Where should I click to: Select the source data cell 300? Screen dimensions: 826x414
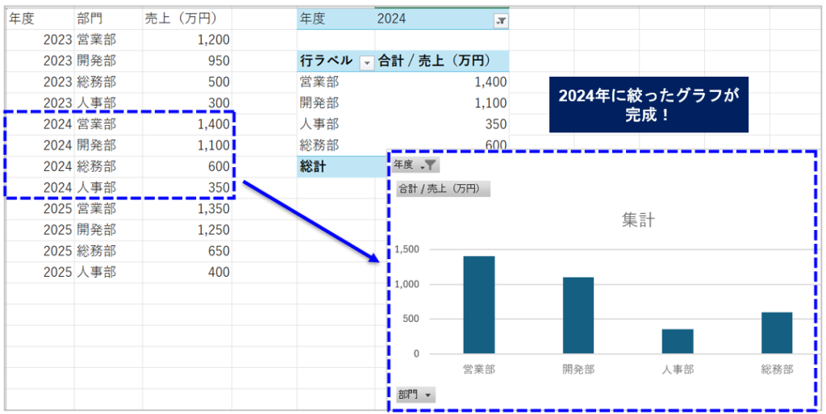tap(187, 103)
